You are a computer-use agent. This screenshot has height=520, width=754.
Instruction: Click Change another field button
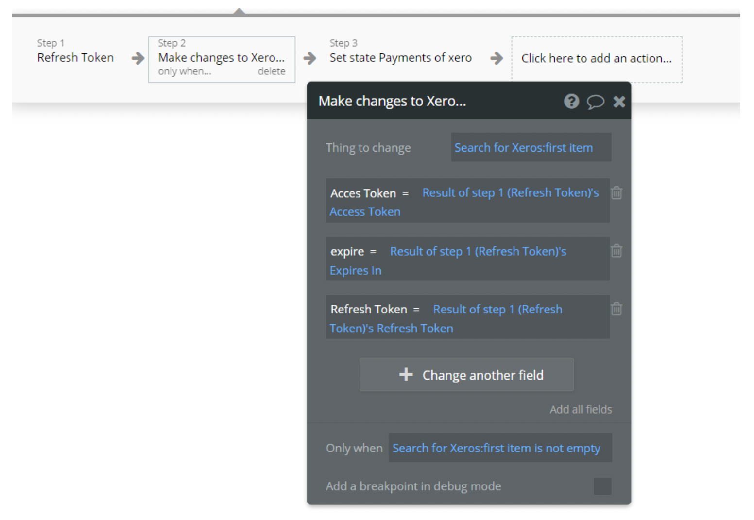click(466, 375)
